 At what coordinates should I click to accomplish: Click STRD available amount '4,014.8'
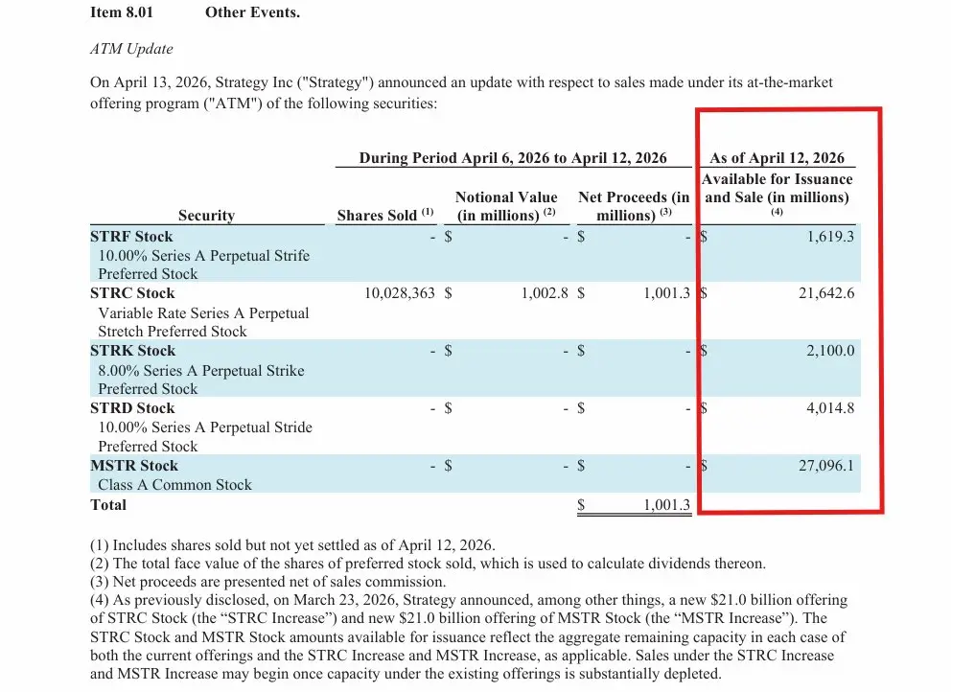point(830,408)
